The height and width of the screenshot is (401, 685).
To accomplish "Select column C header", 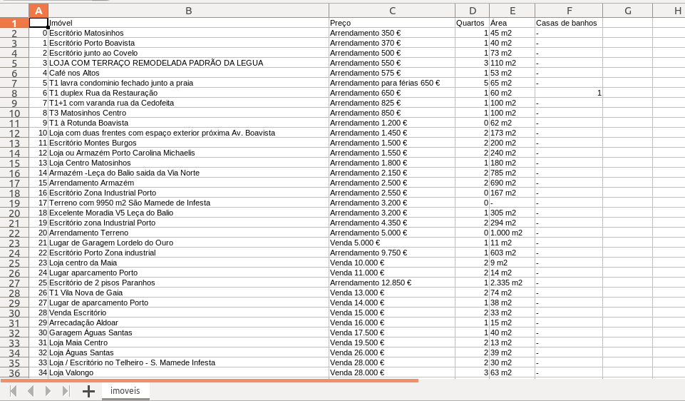I will click(391, 11).
